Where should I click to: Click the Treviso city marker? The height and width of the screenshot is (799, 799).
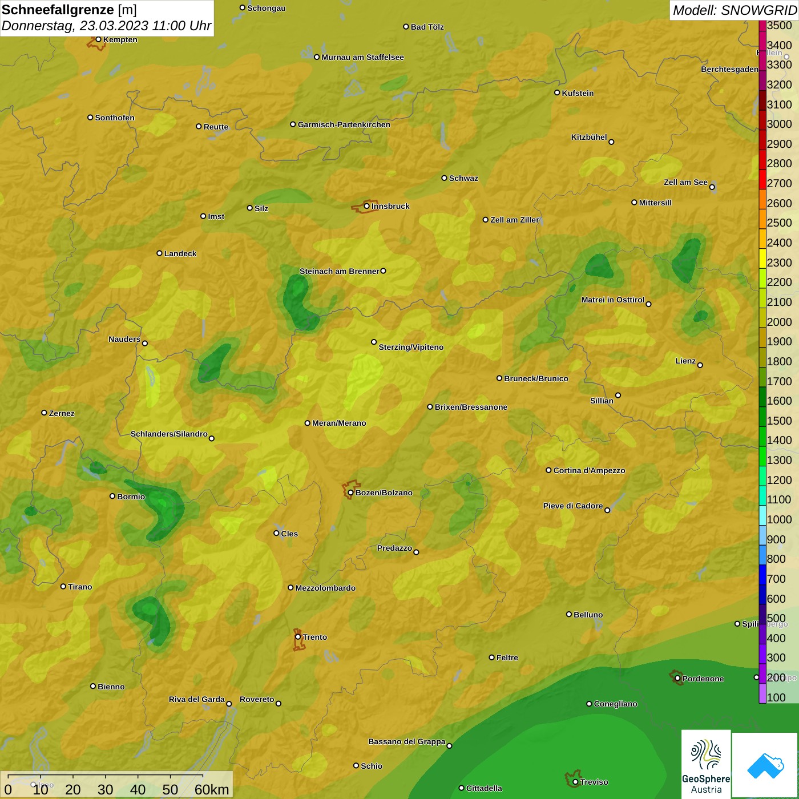[x=575, y=782]
